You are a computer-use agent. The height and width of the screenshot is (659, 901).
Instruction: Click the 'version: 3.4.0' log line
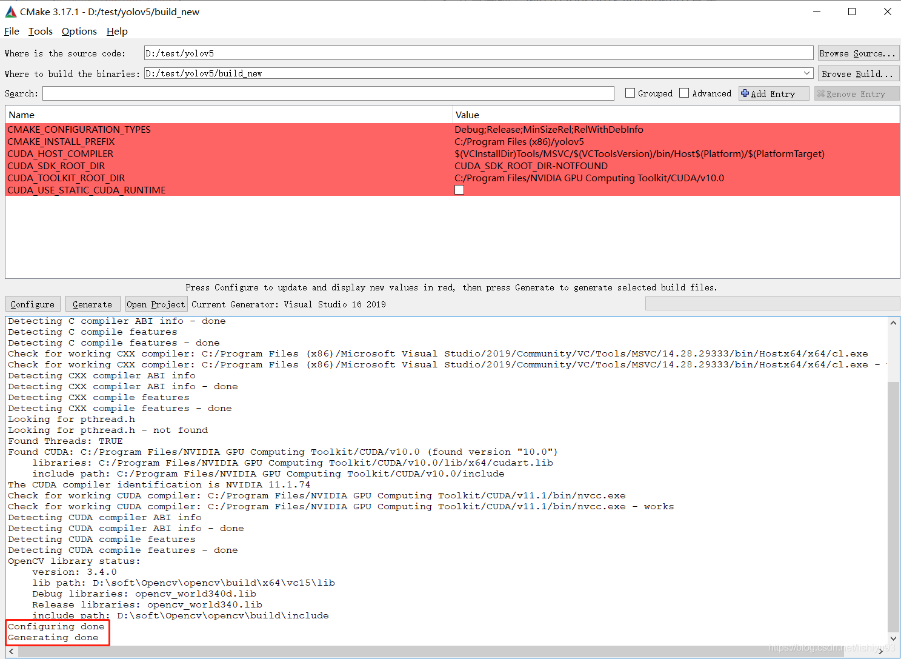coord(75,572)
